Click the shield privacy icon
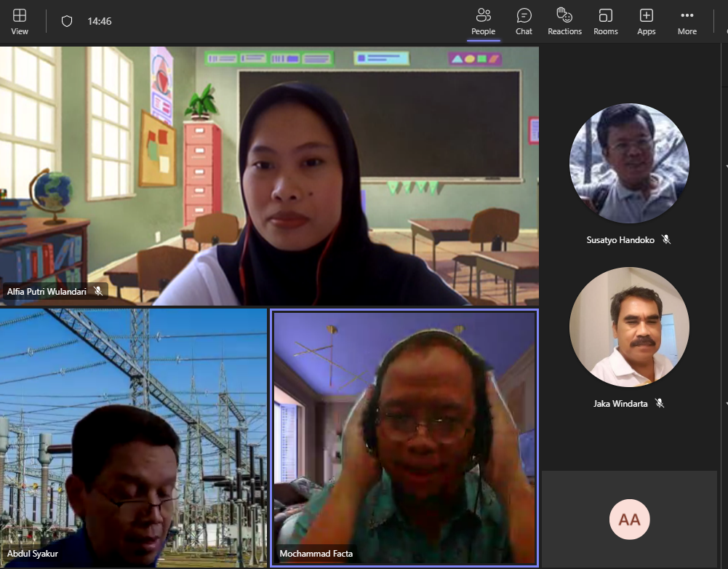This screenshot has width=728, height=569. [67, 21]
